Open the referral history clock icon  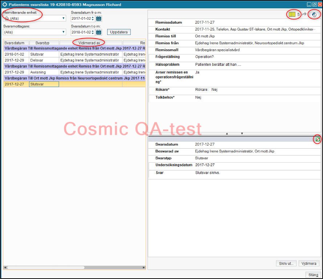314,15
